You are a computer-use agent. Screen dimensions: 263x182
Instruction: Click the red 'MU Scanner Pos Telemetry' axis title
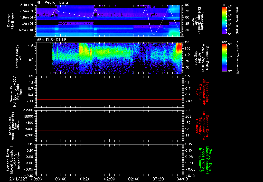(x=202, y=126)
